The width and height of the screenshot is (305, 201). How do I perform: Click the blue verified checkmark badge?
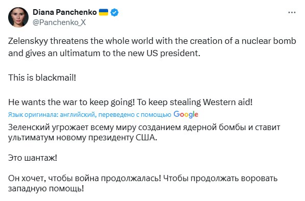click(114, 12)
